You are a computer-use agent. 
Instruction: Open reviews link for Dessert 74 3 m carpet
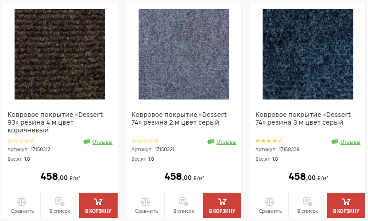(350, 142)
